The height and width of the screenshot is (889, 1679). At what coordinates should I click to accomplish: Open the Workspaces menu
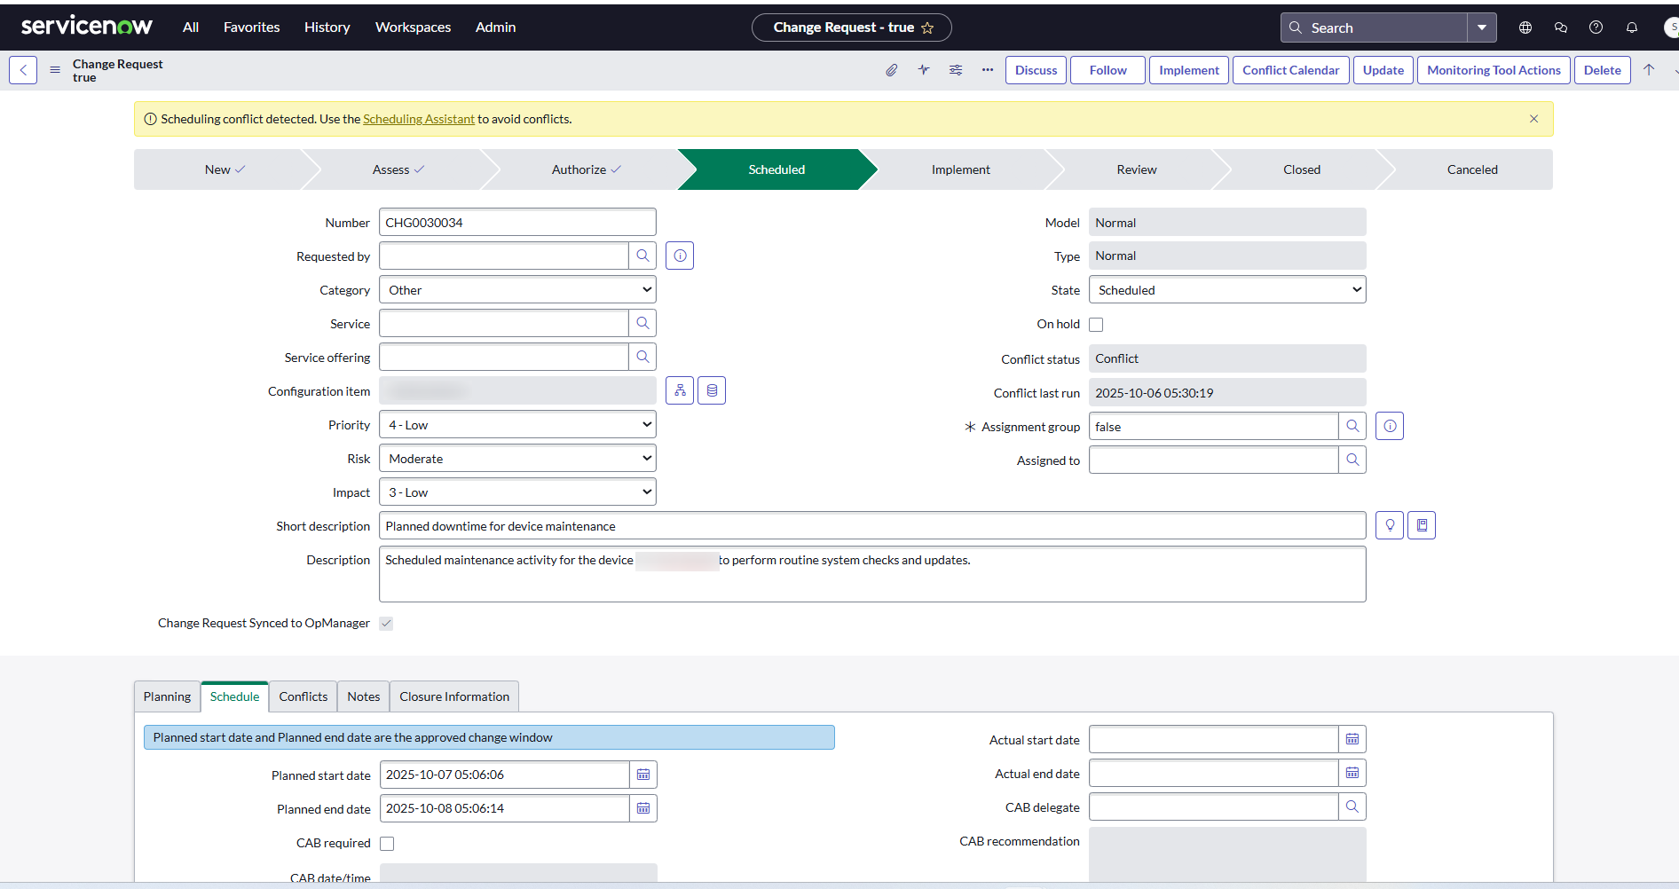click(x=413, y=28)
